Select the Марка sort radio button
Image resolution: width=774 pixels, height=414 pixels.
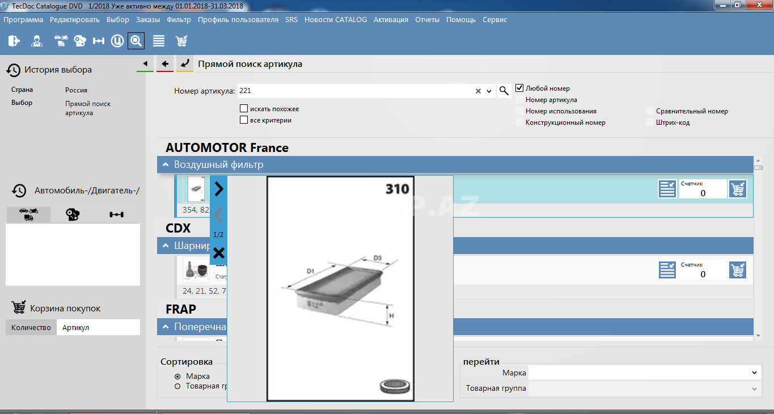click(177, 376)
